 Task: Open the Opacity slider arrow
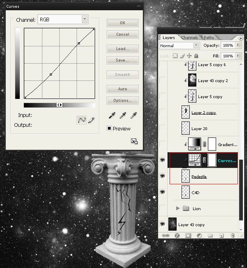tap(238, 45)
